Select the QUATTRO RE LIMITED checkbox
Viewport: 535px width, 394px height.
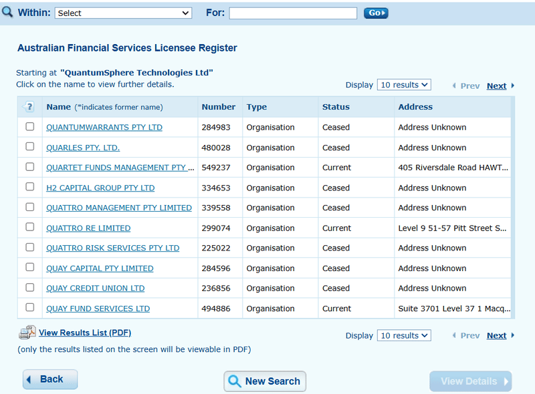pos(30,227)
